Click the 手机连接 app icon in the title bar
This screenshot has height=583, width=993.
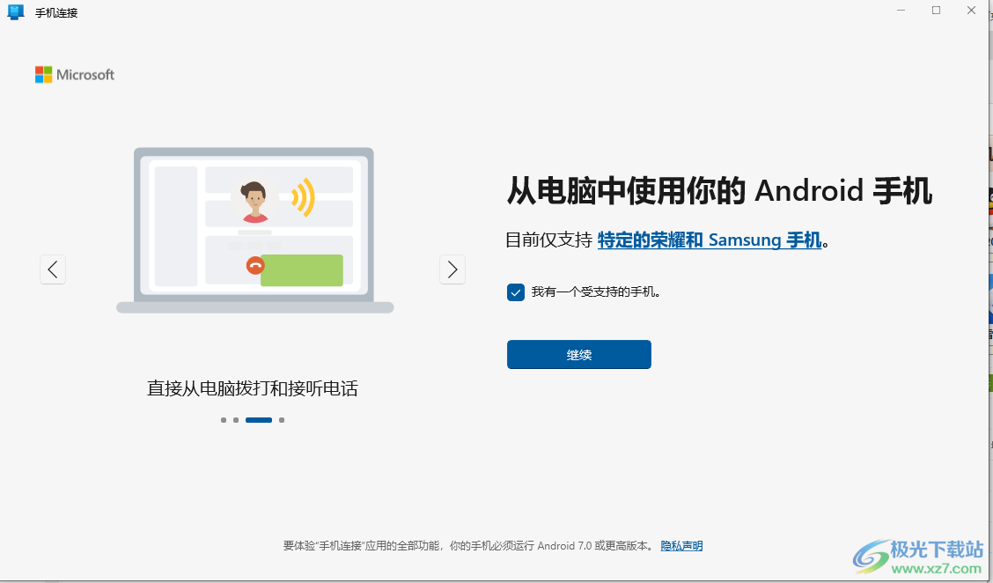15,12
